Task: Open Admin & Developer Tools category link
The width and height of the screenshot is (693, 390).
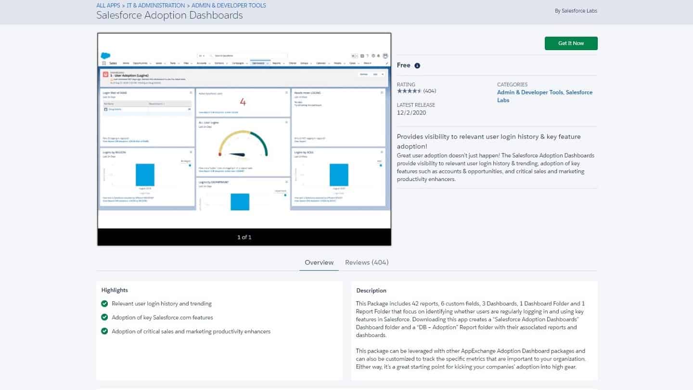Action: coord(530,92)
